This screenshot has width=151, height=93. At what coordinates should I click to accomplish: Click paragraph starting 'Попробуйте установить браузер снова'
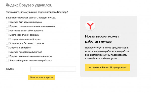[107, 53]
